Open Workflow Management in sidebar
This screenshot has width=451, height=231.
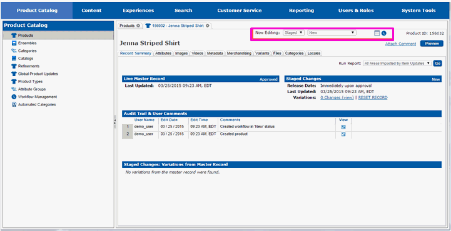pyautogui.click(x=38, y=97)
